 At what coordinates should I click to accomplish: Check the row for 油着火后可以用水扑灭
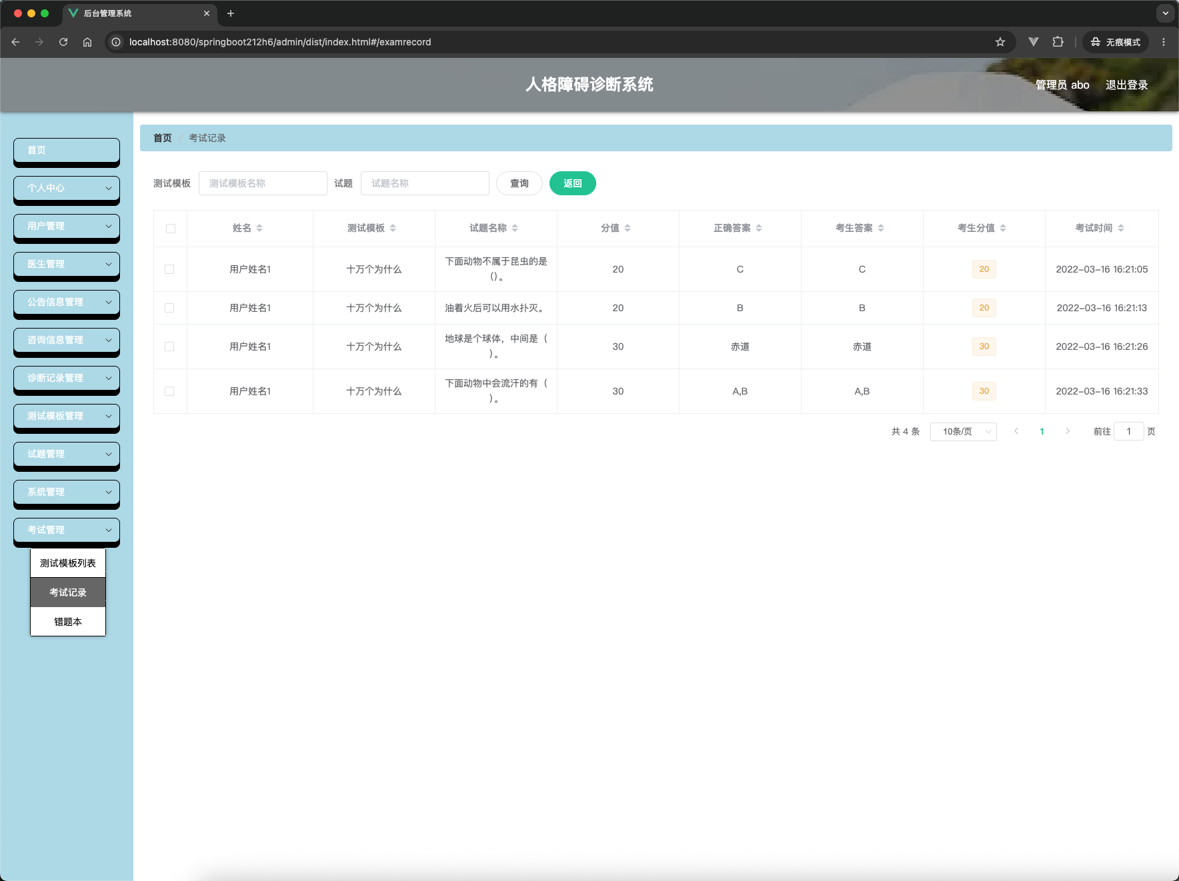click(169, 308)
